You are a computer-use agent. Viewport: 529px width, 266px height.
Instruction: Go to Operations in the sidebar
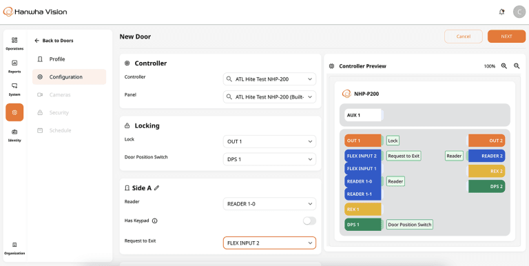tap(14, 43)
